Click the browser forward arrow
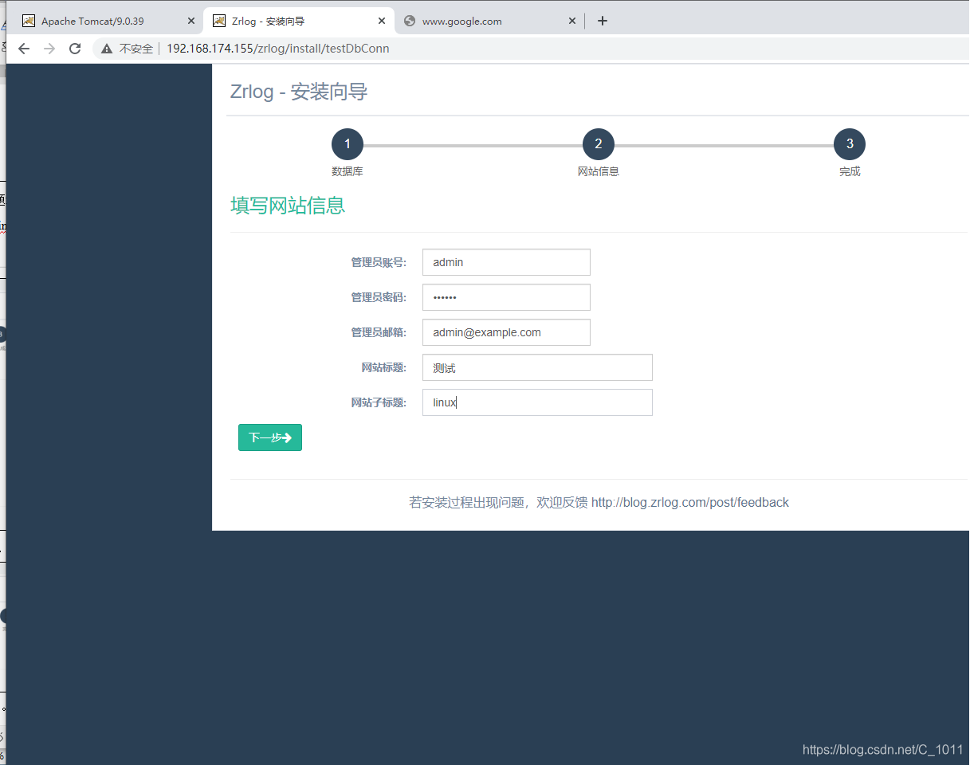 49,49
